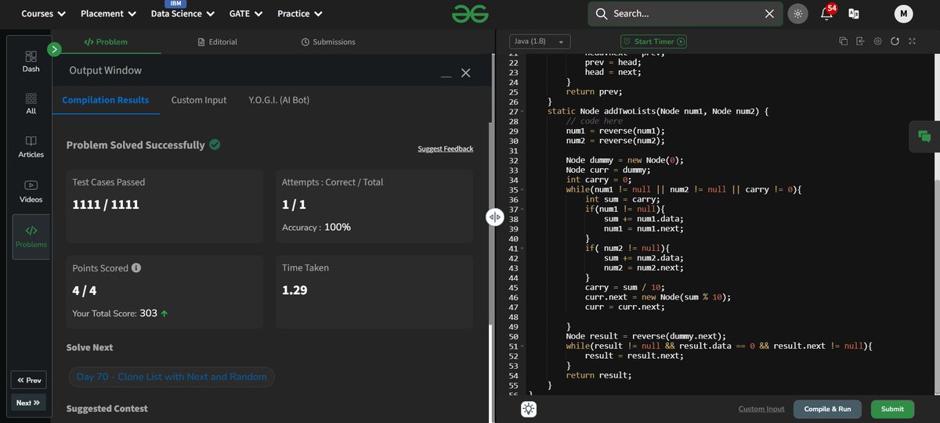Clear the search box with X

point(769,13)
